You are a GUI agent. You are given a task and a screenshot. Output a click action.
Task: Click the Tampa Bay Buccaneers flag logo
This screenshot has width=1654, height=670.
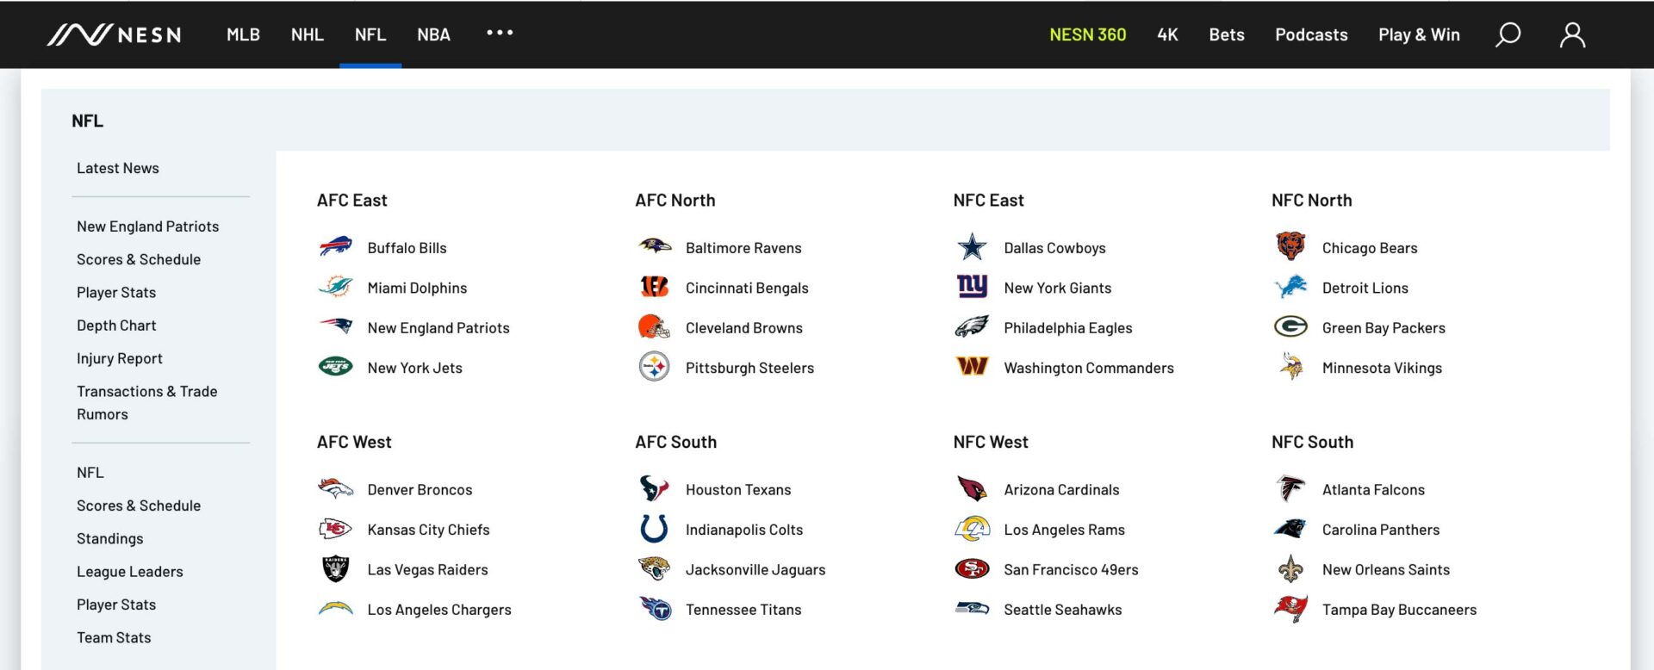[1290, 609]
